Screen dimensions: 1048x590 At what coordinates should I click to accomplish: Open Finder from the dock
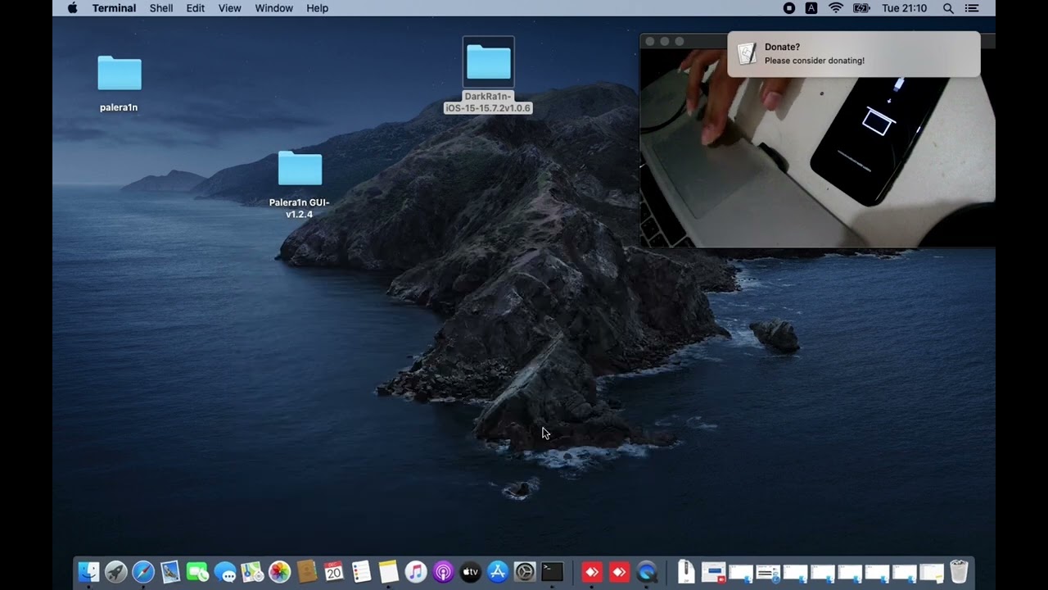(88, 571)
